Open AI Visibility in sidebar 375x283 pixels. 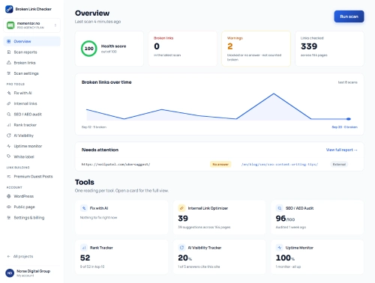click(31, 136)
